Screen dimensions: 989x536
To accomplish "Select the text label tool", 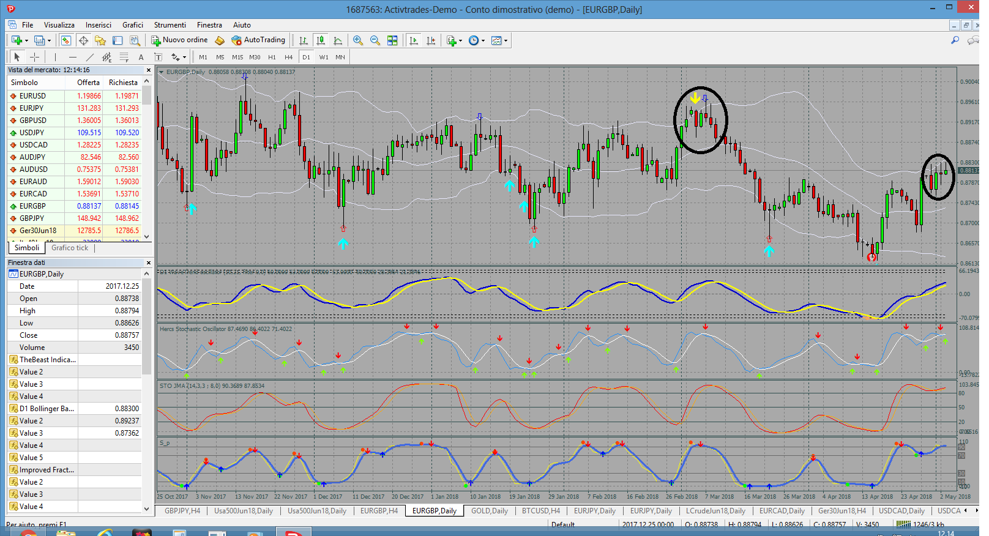I will [x=158, y=57].
